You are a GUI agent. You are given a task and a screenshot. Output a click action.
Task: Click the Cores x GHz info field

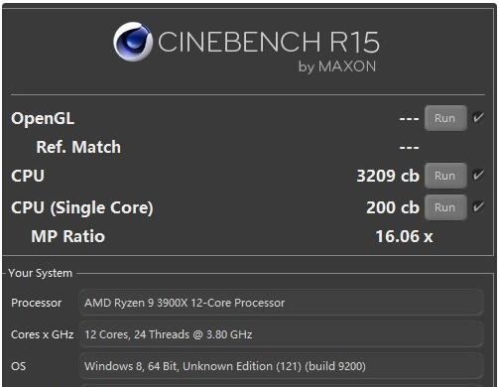tap(282, 334)
